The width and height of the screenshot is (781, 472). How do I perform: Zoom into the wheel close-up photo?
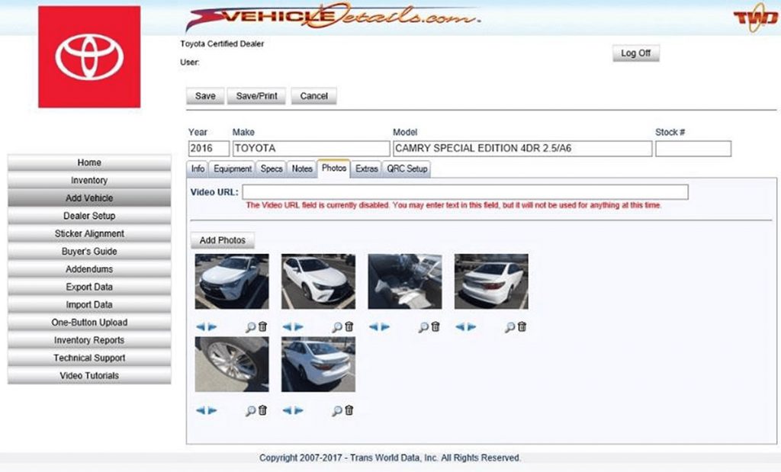point(252,409)
